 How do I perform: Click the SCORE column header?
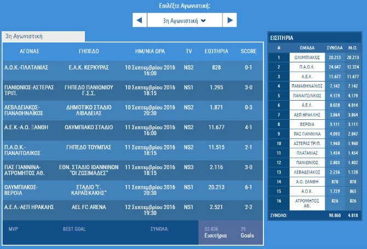tap(248, 51)
